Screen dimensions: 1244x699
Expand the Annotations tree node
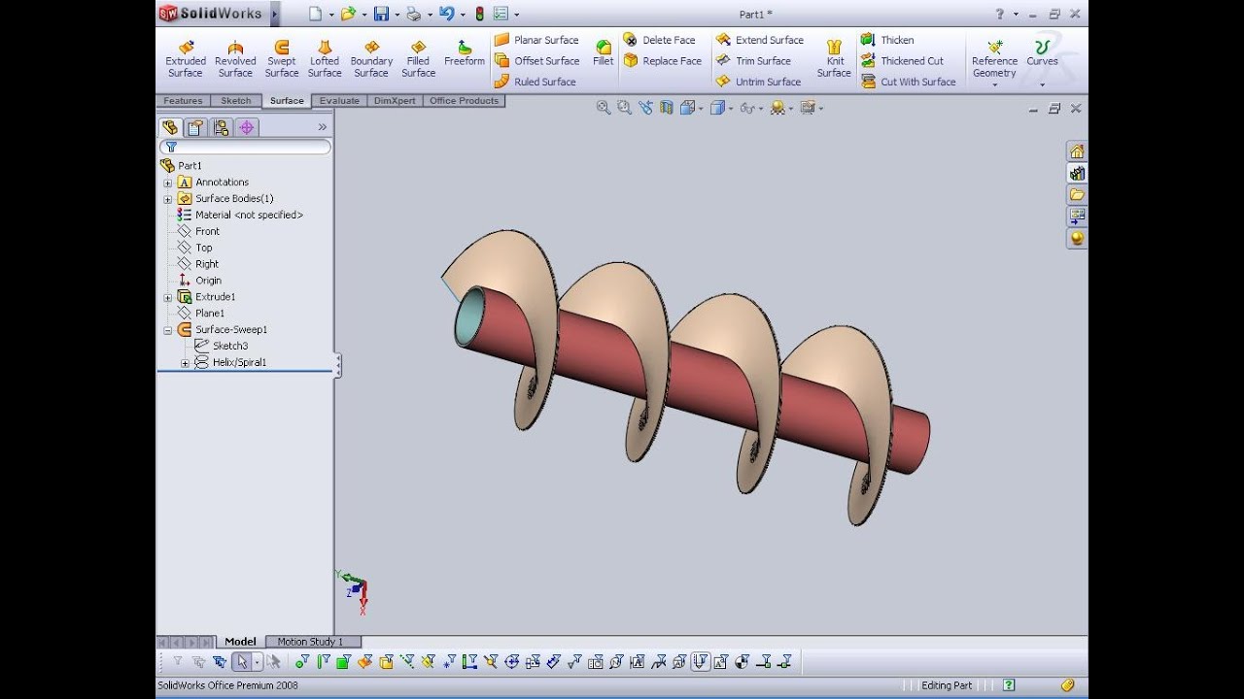point(167,183)
